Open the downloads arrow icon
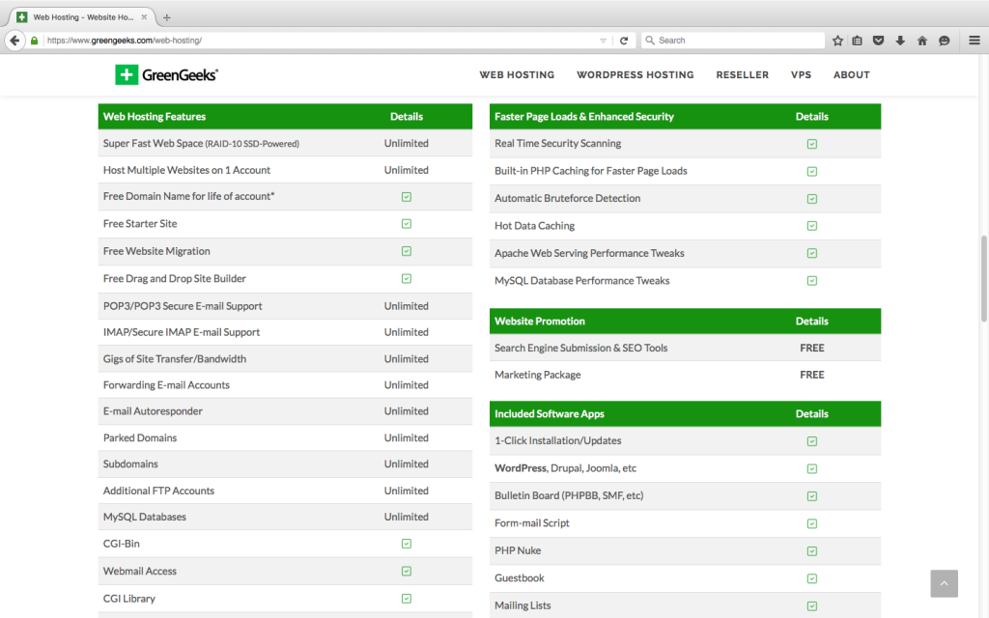Image resolution: width=989 pixels, height=618 pixels. [900, 41]
